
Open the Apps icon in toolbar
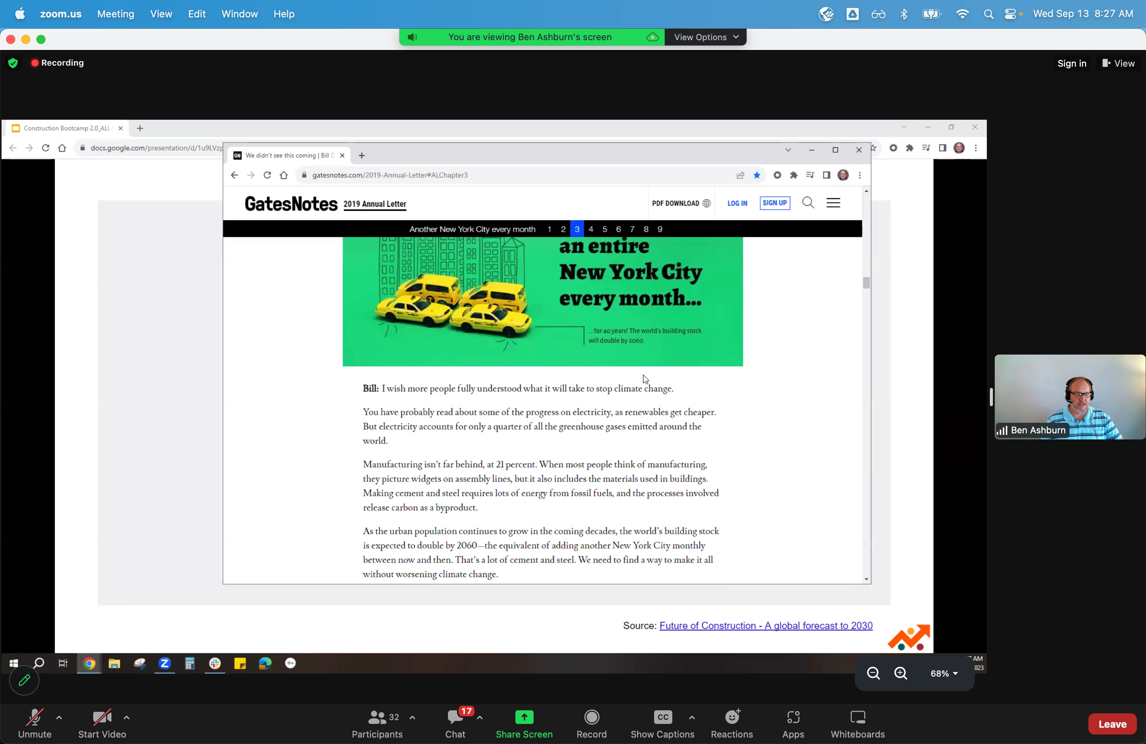pyautogui.click(x=793, y=718)
